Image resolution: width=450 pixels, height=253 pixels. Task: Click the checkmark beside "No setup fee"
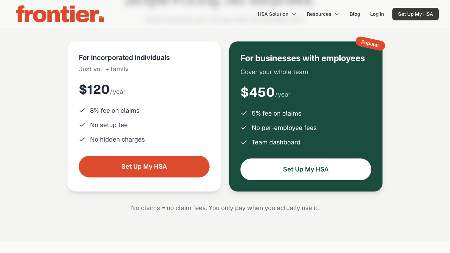point(82,125)
